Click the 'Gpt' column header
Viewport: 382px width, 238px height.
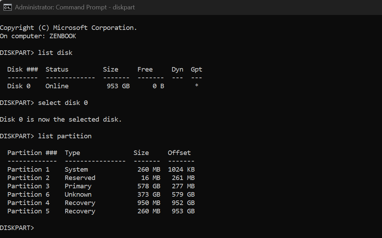(196, 70)
